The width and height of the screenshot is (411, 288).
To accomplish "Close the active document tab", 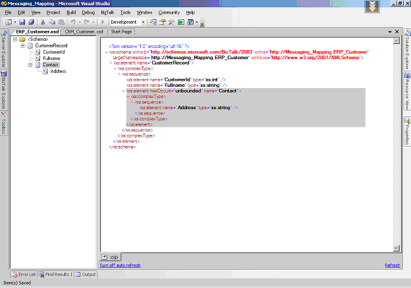I will (x=397, y=32).
